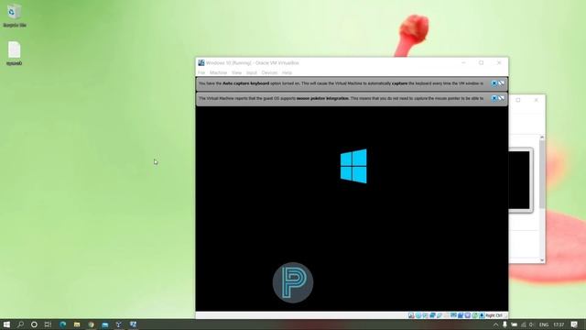
Task: Open the network tray icon
Action: (x=523, y=324)
